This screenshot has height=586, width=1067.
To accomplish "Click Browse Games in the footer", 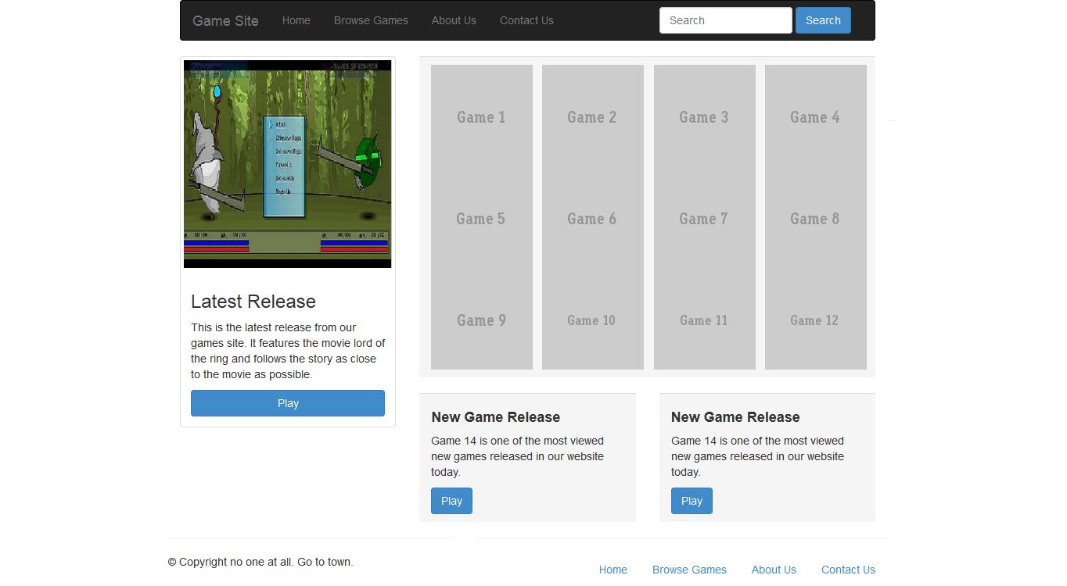I will point(689,570).
